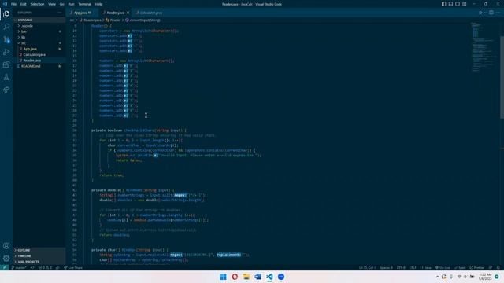504x283 pixels.
Task: Open the Help menu
Action: pyautogui.click(x=98, y=4)
